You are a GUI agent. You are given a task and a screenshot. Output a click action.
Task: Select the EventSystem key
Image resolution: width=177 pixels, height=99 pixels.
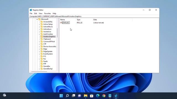coord(48,54)
